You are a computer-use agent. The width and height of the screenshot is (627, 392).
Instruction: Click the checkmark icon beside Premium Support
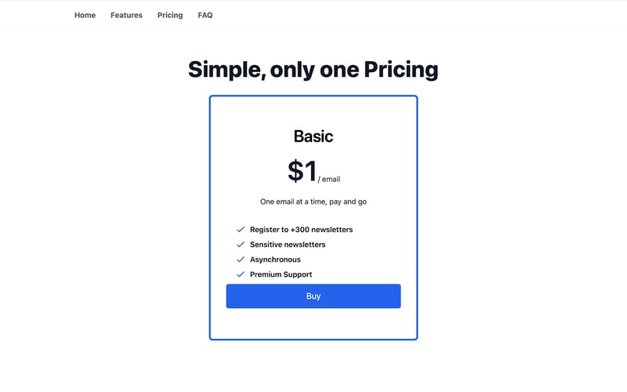pyautogui.click(x=241, y=274)
